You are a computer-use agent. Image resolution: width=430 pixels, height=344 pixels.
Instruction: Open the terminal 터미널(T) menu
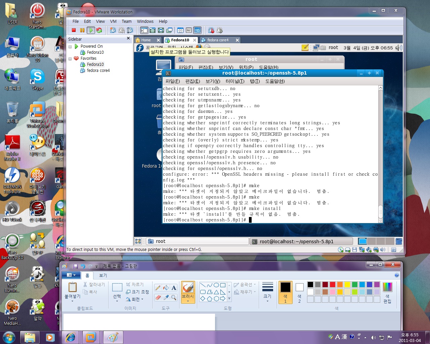click(x=234, y=81)
